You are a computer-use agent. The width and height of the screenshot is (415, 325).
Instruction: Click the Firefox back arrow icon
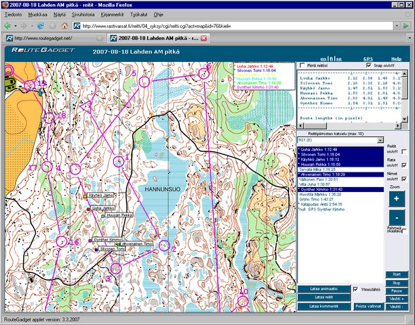[8, 25]
